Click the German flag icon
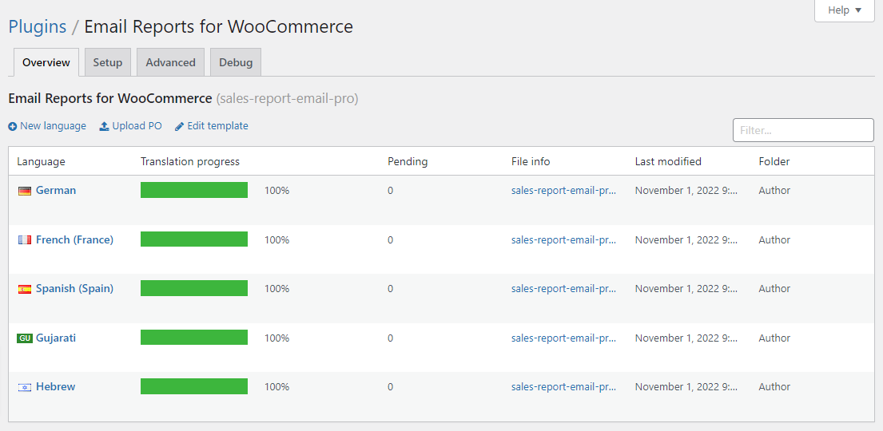 25,191
